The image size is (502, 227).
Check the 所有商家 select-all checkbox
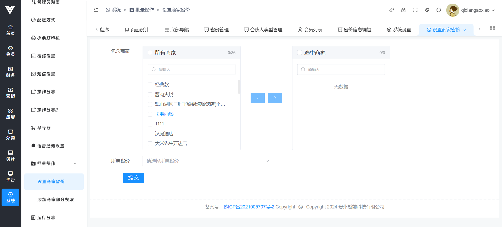click(150, 53)
